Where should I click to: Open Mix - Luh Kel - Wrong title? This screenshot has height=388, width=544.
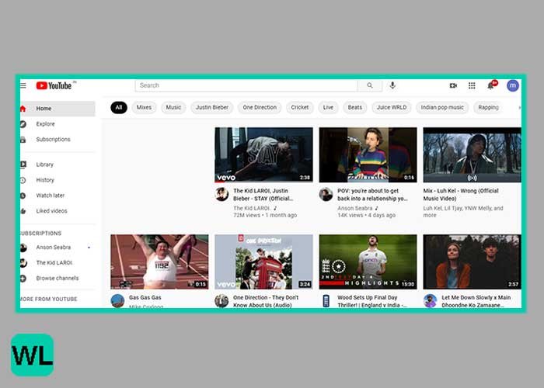tap(461, 195)
